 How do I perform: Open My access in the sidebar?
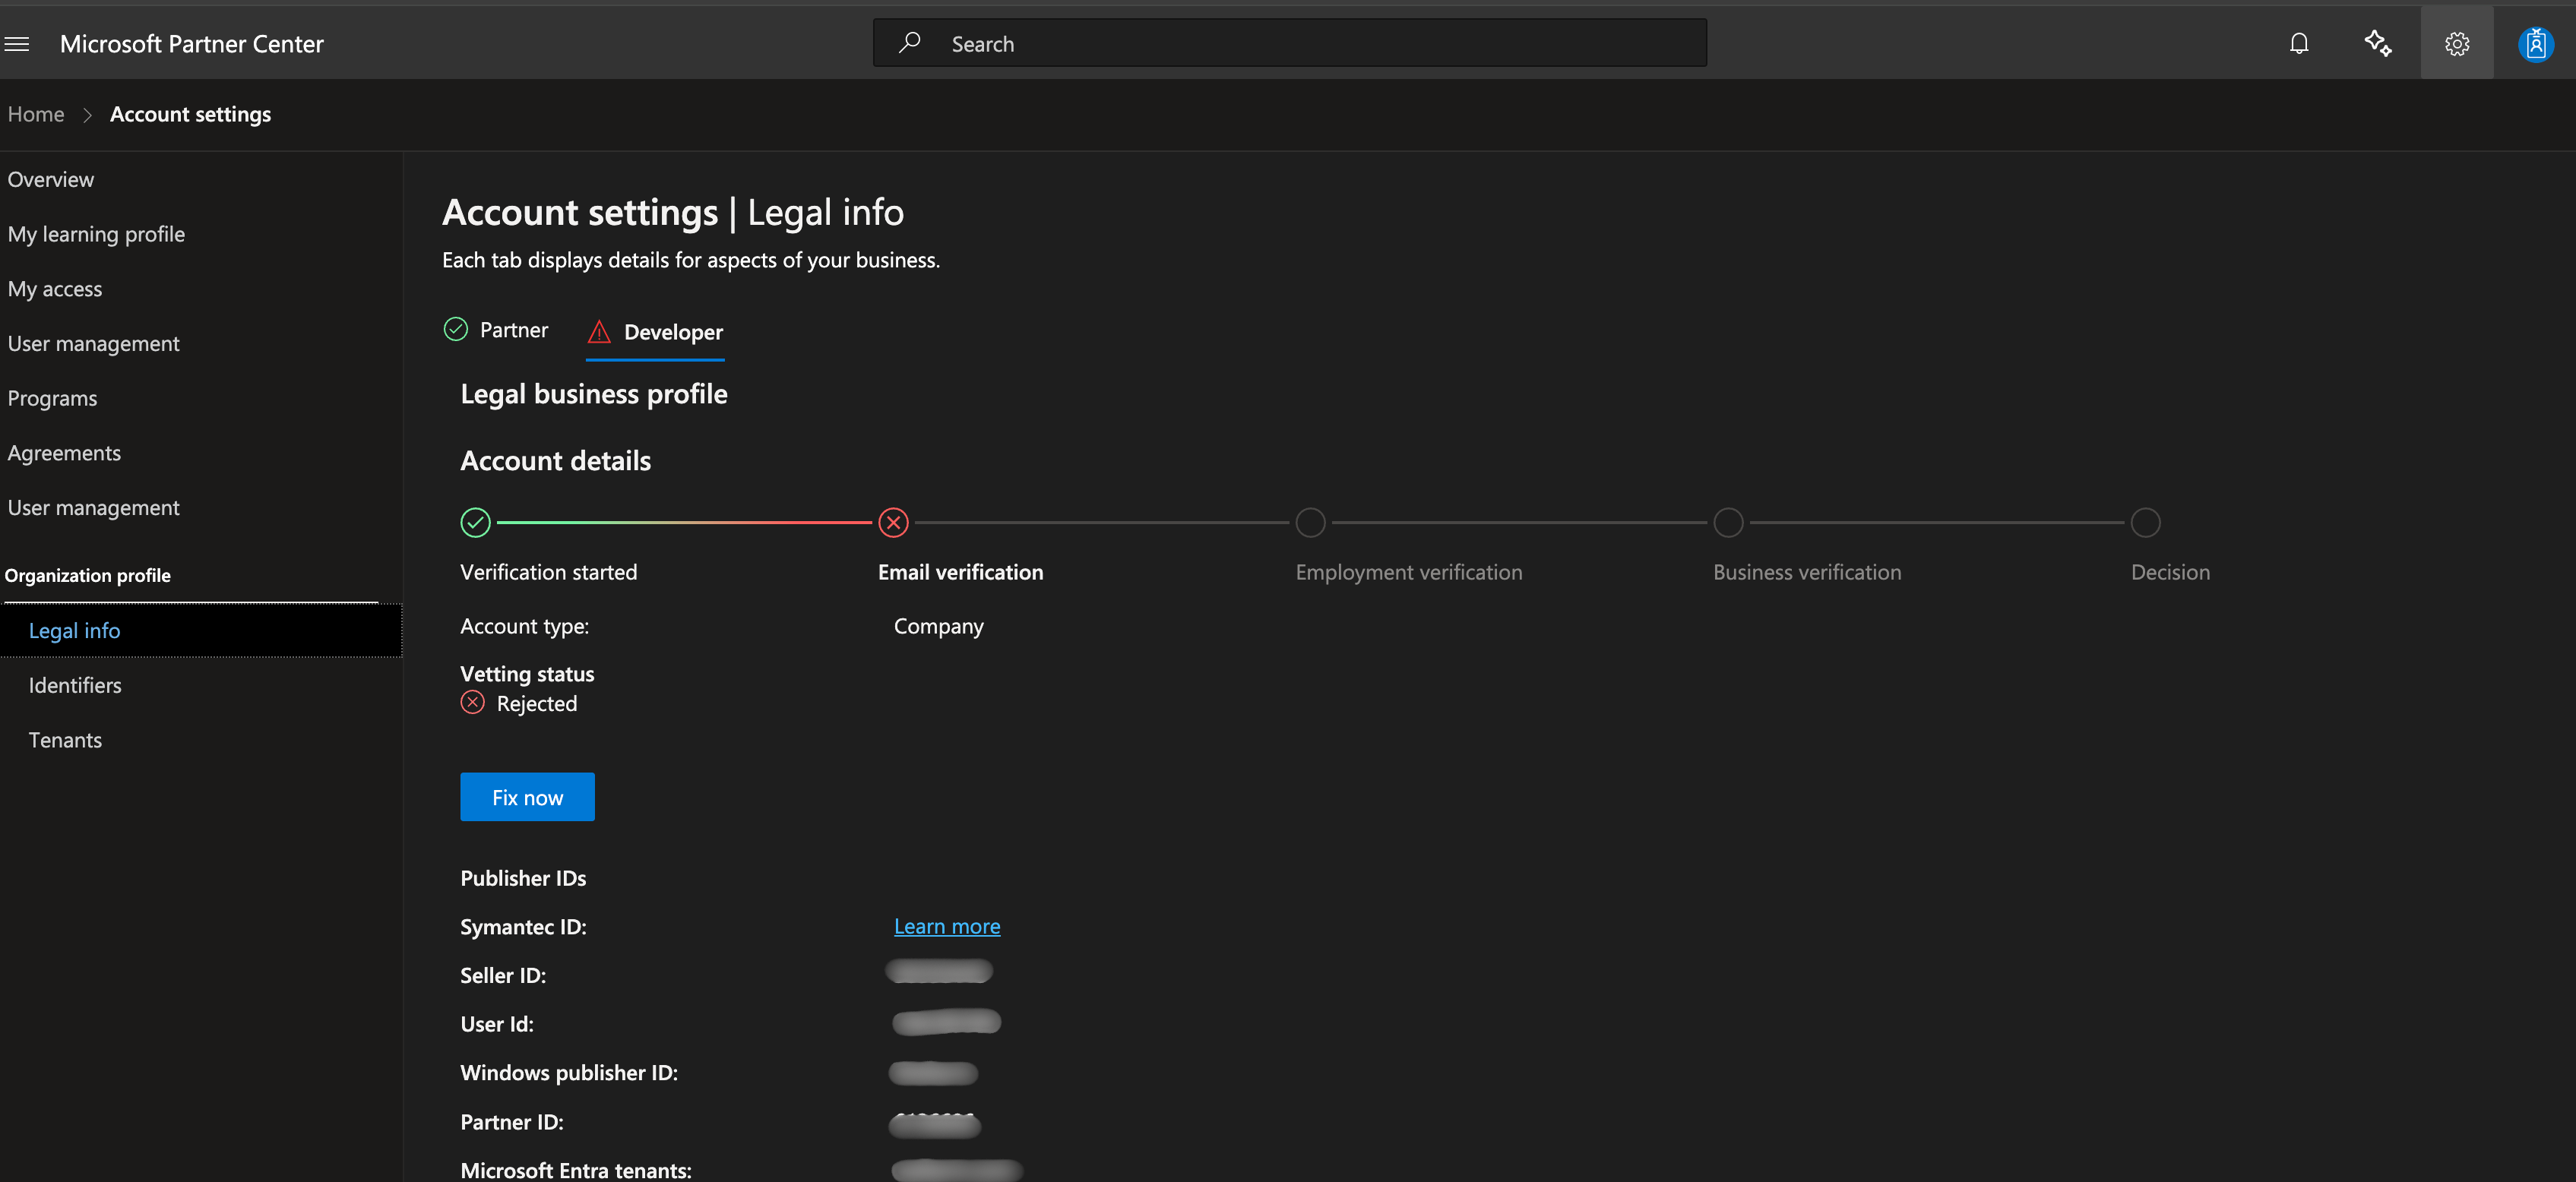(x=55, y=289)
